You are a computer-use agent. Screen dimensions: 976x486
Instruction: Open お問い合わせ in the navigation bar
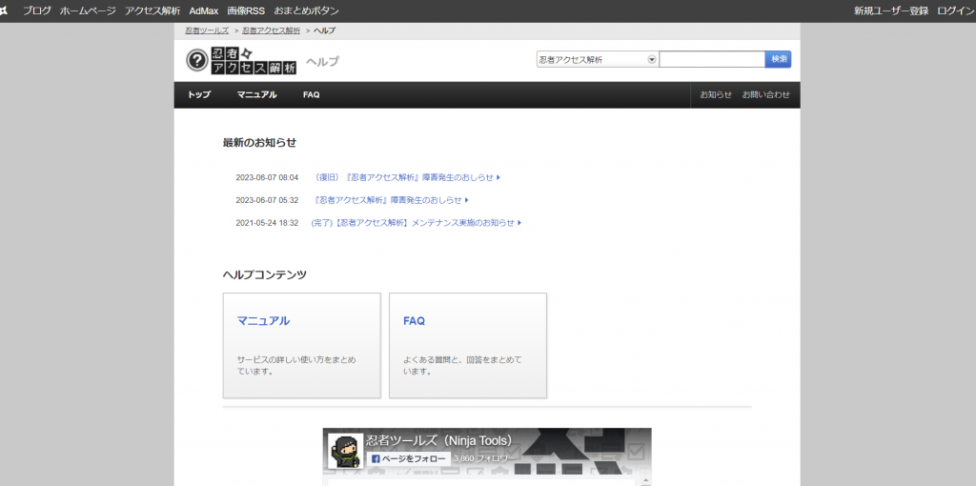pyautogui.click(x=765, y=95)
